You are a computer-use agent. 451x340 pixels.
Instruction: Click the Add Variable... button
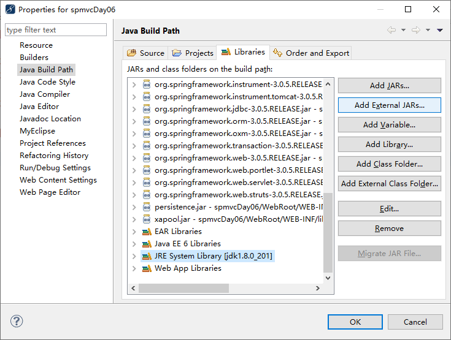coord(390,124)
